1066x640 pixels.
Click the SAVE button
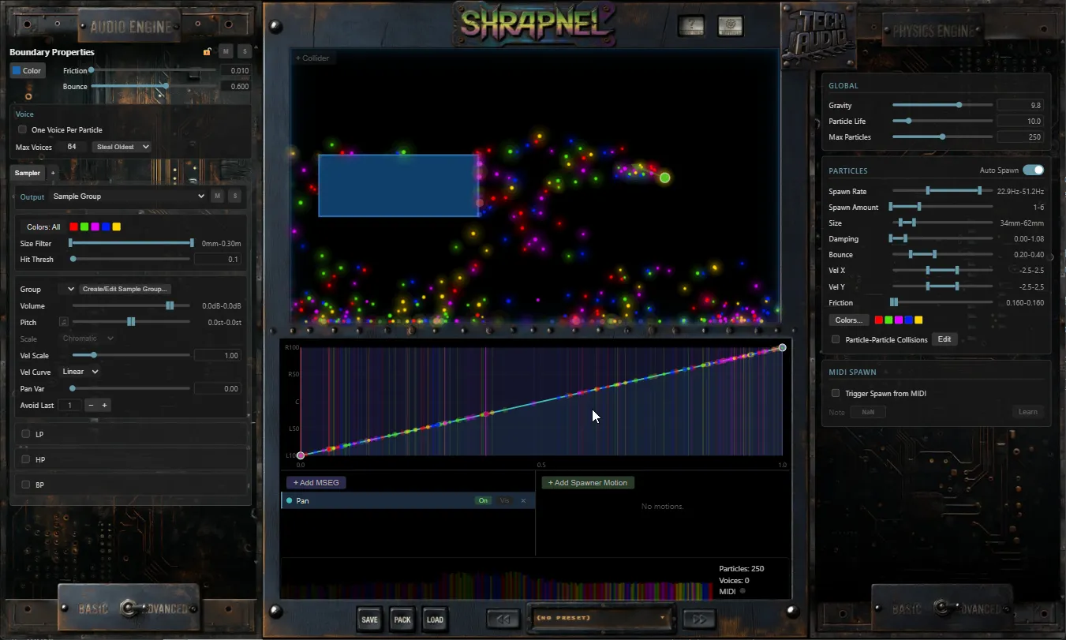point(369,619)
